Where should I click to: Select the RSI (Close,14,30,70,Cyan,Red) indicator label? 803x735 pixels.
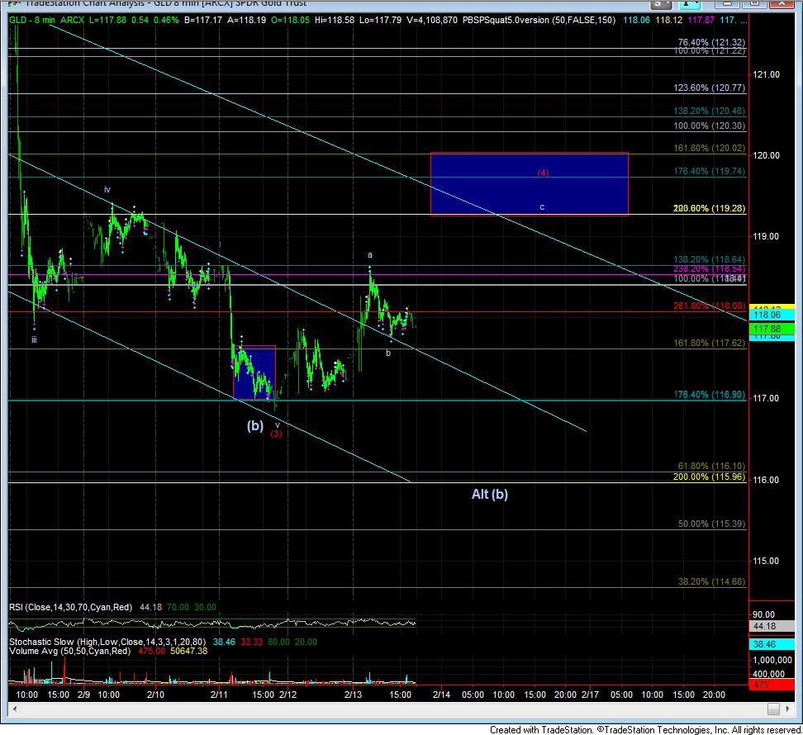coord(71,607)
